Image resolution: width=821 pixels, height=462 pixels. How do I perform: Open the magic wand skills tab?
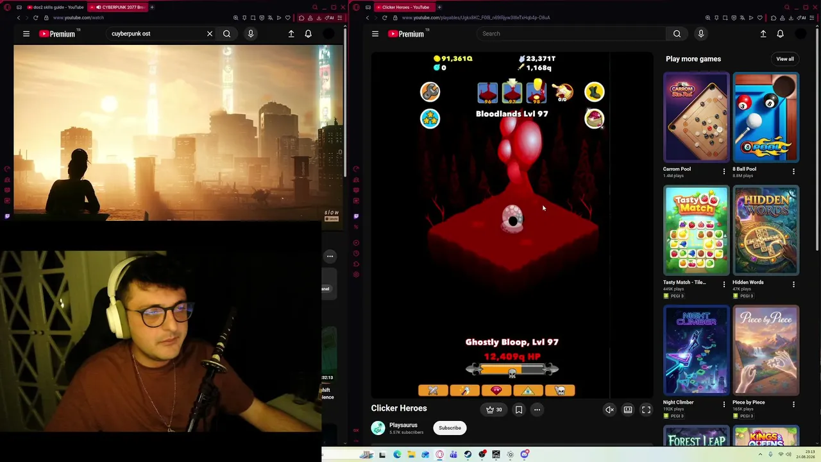click(464, 390)
